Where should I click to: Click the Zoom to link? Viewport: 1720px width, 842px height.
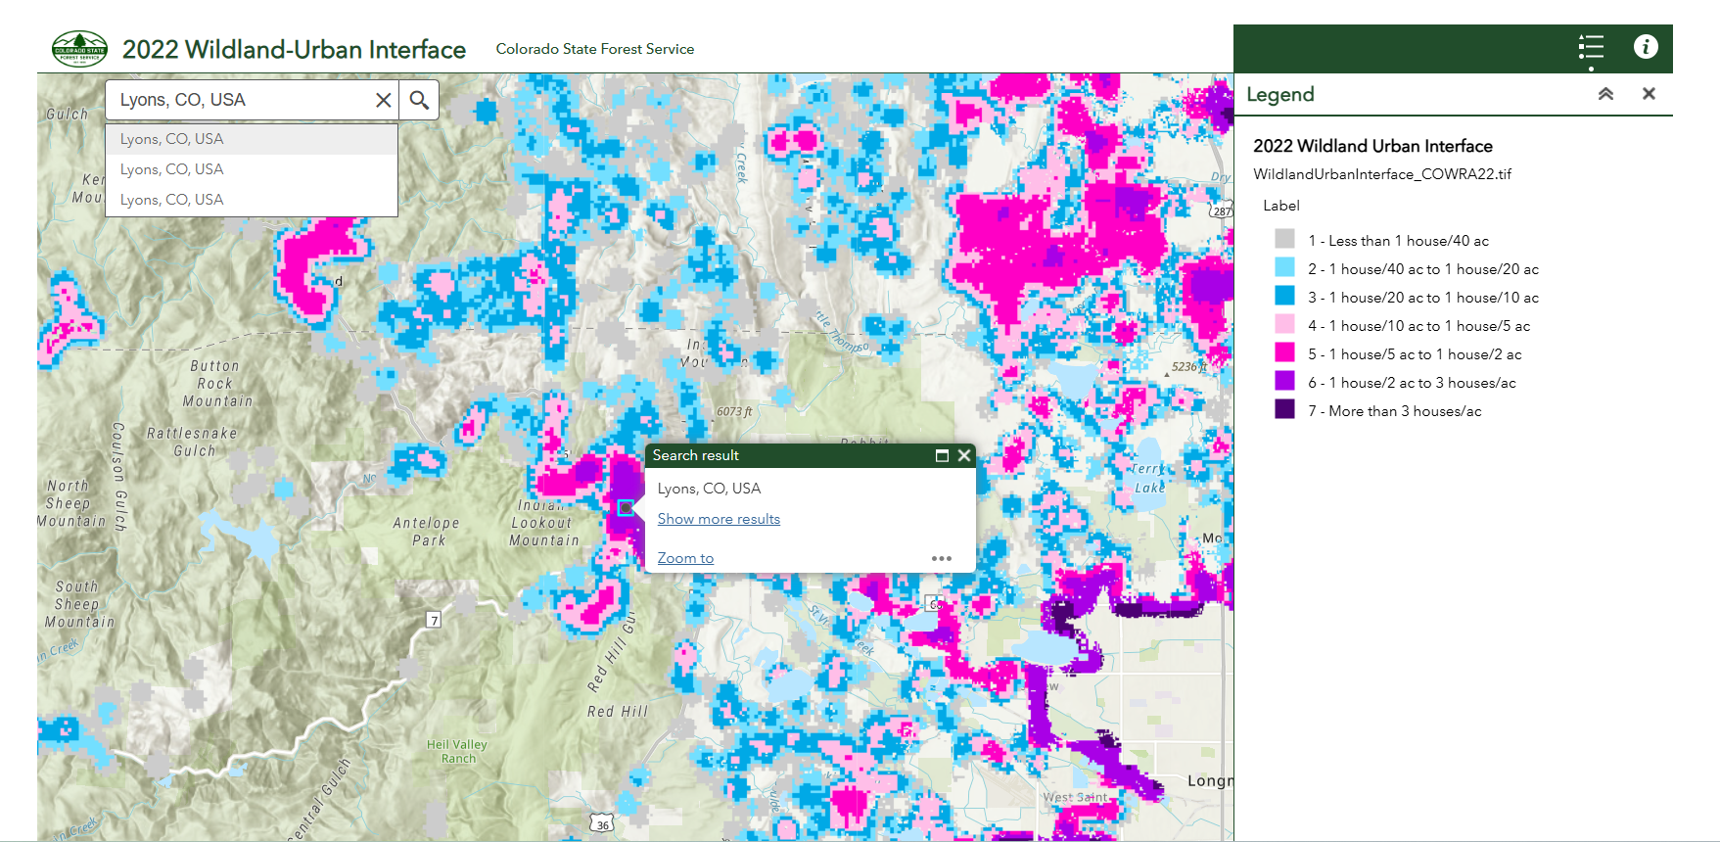(x=685, y=558)
